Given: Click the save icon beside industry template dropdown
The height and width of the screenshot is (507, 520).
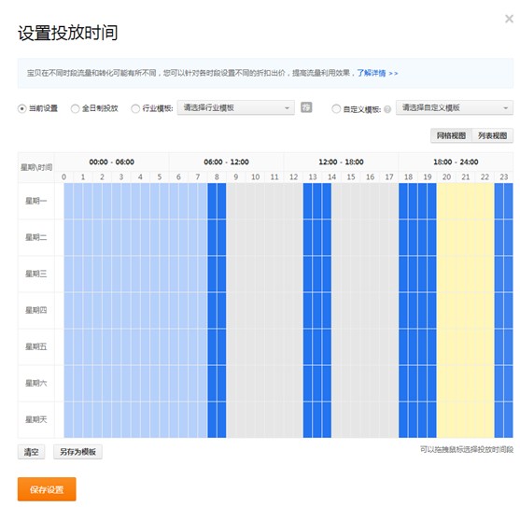Looking at the screenshot, I should click(306, 107).
